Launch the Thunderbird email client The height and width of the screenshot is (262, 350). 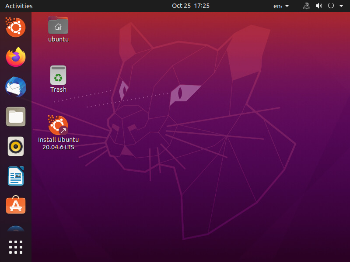15,87
